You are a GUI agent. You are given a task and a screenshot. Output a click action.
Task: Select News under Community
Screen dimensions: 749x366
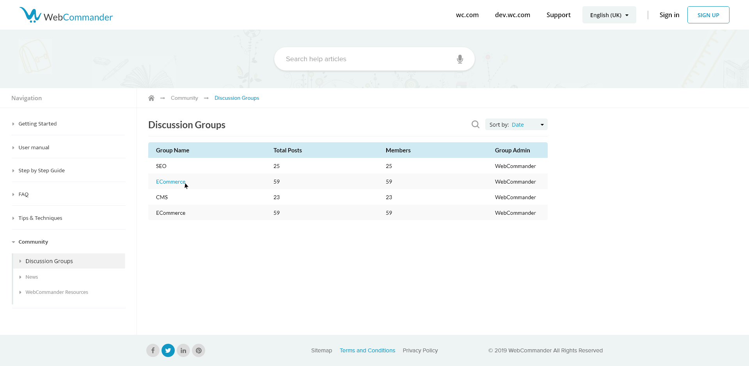point(32,277)
